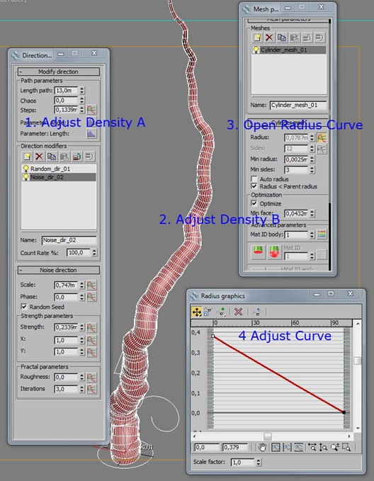Enable the Auto radius checkbox
Screen dimensions: 374x481
pos(254,179)
